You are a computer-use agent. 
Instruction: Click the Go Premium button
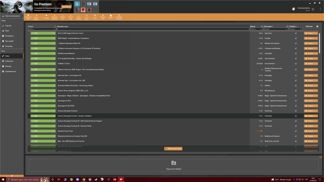point(66,7)
